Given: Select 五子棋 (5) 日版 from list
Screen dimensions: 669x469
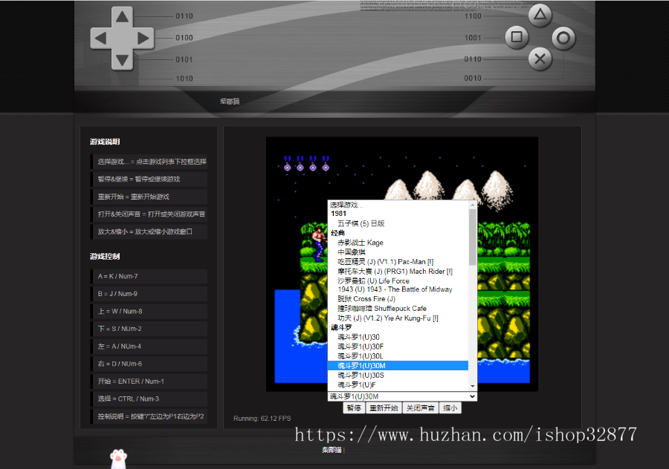Looking at the screenshot, I should 398,223.
